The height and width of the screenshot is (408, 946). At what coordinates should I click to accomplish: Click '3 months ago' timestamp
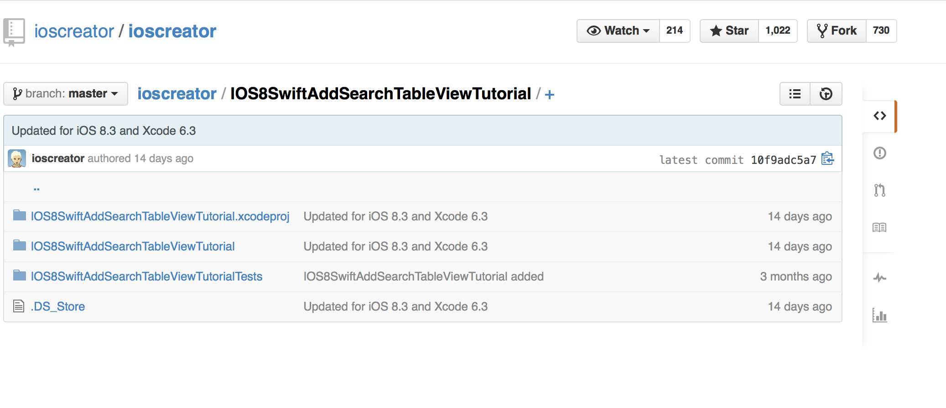(796, 276)
